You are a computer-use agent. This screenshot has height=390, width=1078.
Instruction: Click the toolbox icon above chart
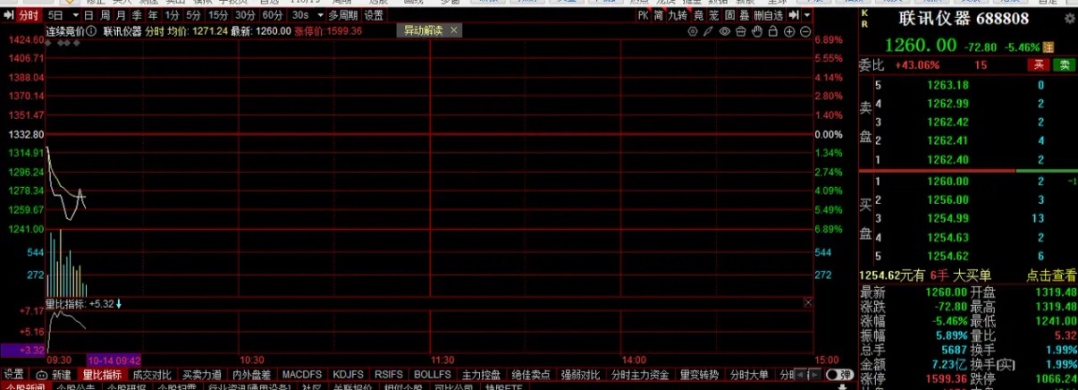point(741,31)
